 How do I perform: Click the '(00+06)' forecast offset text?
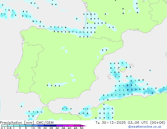tap(158, 123)
